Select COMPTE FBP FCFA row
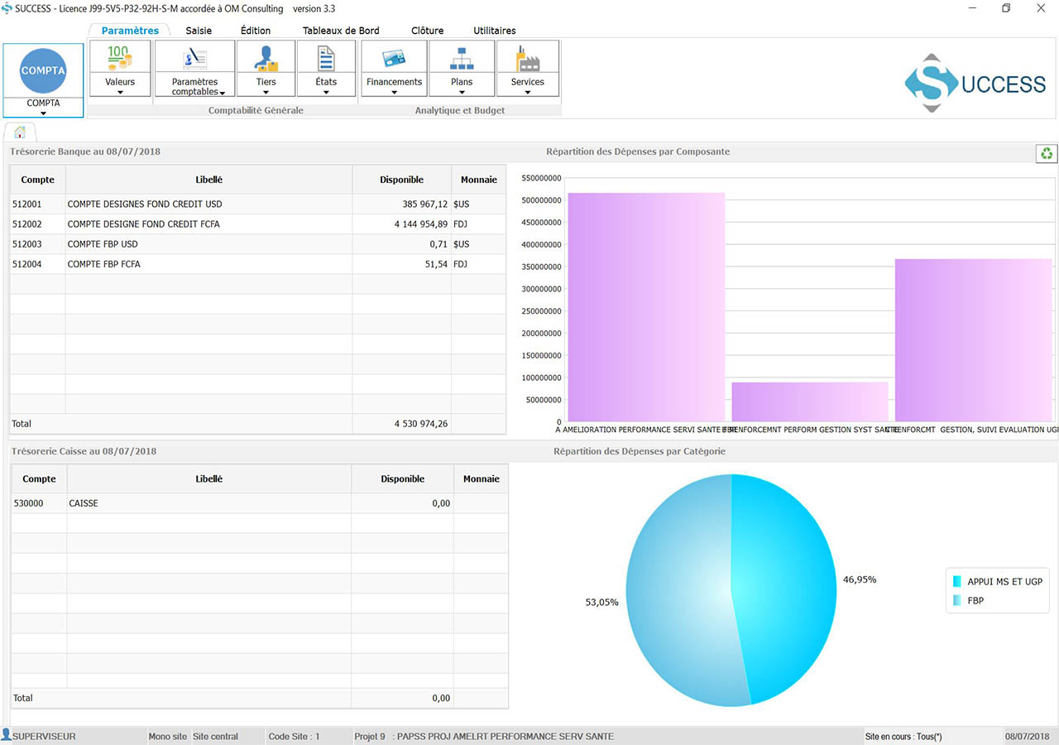The width and height of the screenshot is (1059, 745). [258, 264]
